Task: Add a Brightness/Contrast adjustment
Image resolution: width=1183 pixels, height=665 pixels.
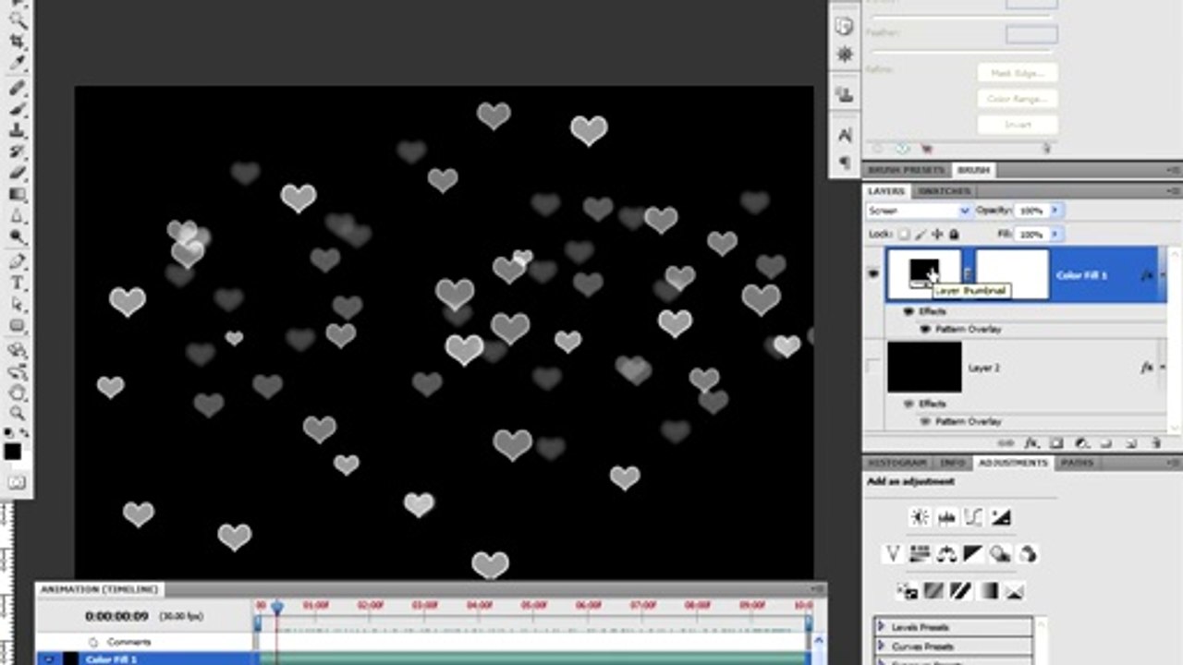Action: tap(920, 517)
